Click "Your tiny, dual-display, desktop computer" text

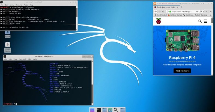pos(182,65)
